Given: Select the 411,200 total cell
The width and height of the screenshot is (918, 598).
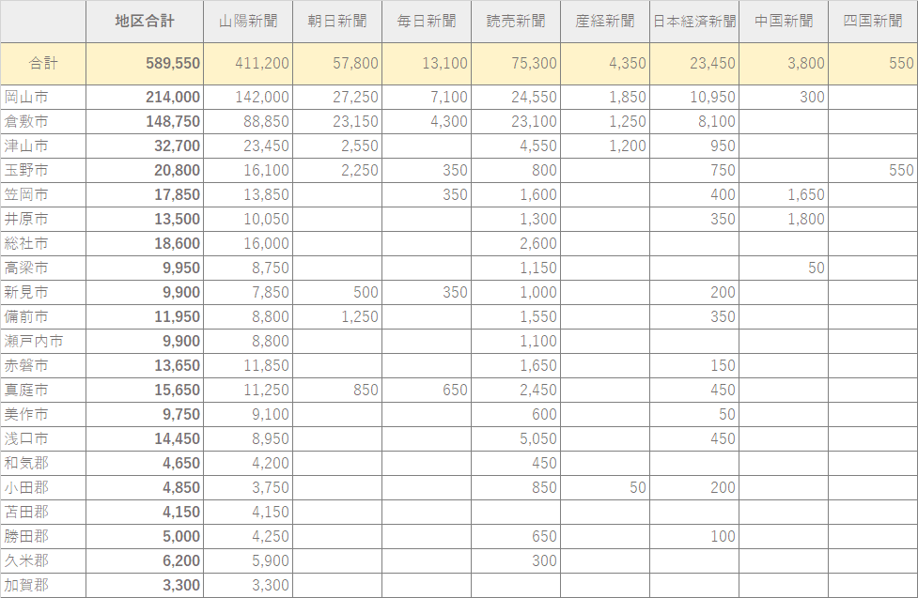Looking at the screenshot, I should (x=248, y=63).
